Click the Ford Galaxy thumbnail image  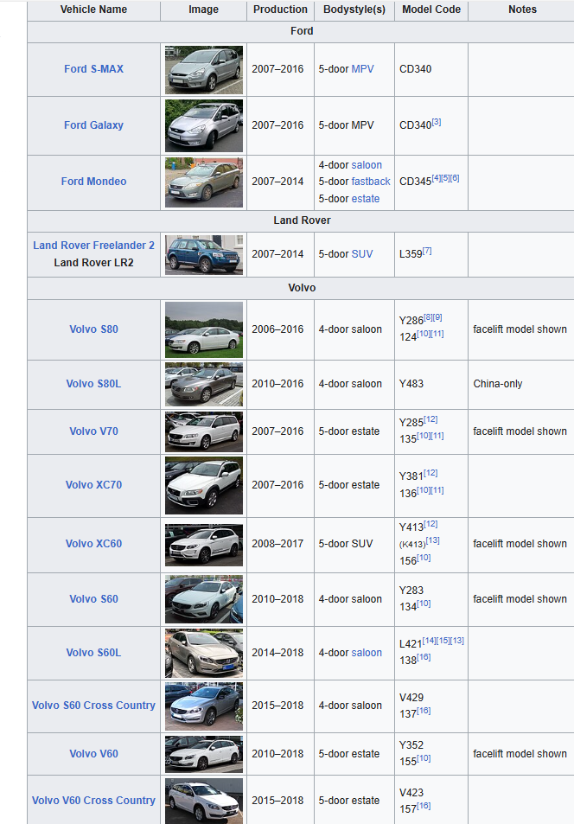point(203,125)
